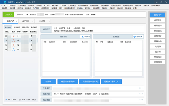Select the 出院 radio button
The width and height of the screenshot is (169, 106).
click(x=12, y=100)
